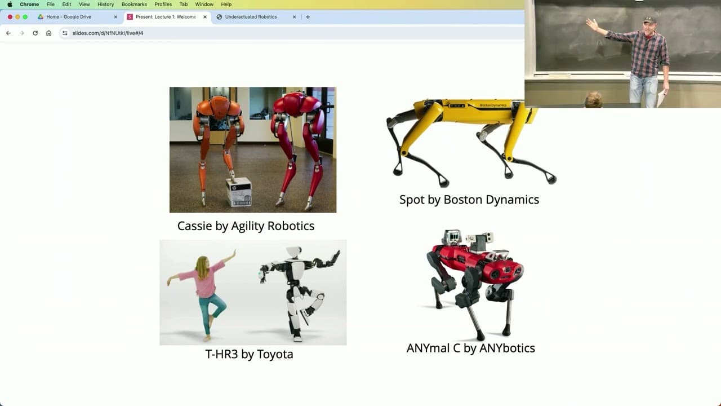
Task: View site information icon in address bar
Action: click(65, 33)
